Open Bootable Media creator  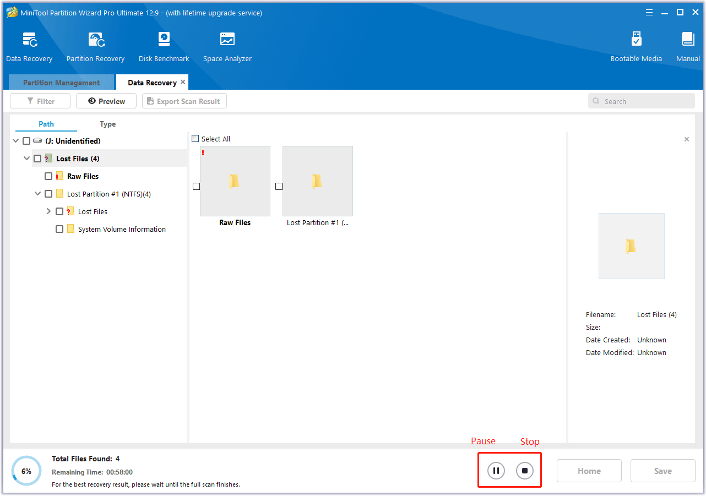click(636, 46)
